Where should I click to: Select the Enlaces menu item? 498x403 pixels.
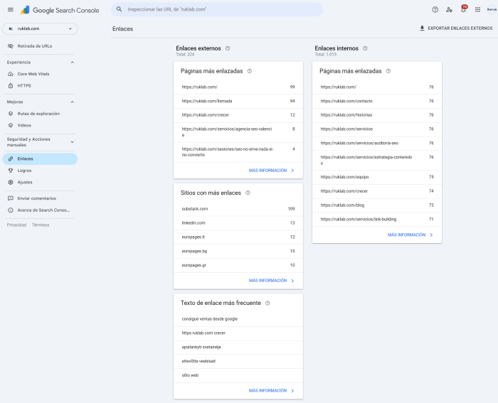[40, 158]
